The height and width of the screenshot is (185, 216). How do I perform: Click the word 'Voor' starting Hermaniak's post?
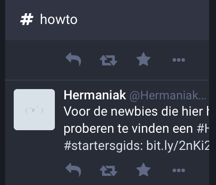tap(77, 111)
